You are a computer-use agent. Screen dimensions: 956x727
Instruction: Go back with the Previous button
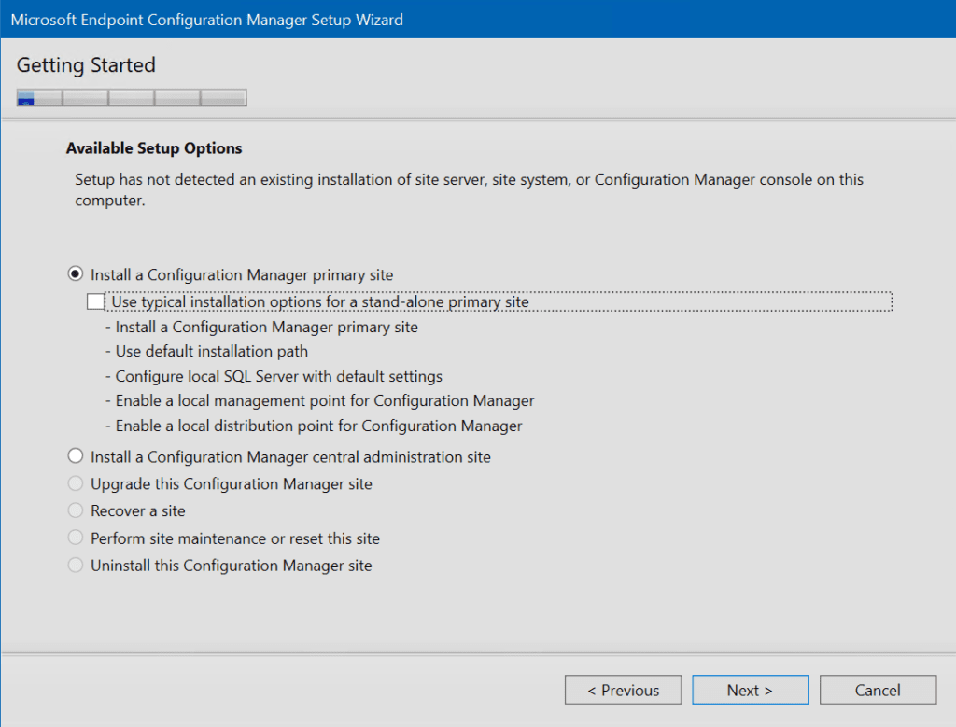click(x=623, y=690)
